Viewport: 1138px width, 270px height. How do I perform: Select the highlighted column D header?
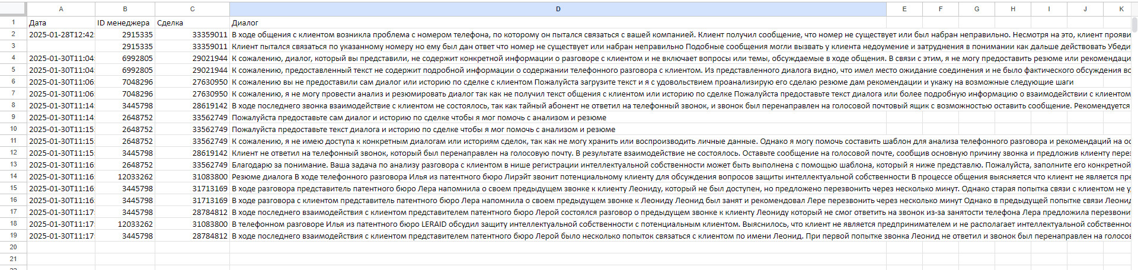pos(558,9)
